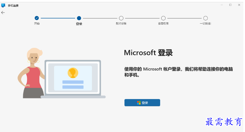Click the Microsoft 登录 heading
The image size is (245, 132).
[148, 53]
